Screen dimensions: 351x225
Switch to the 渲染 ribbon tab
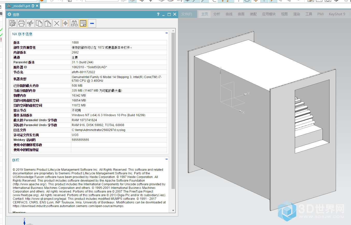coord(297,14)
